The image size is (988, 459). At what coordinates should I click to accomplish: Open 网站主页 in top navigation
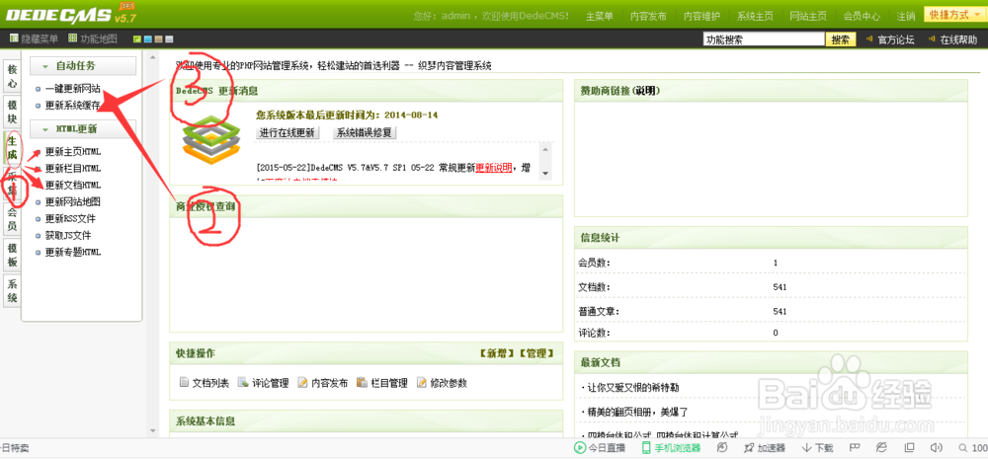tap(808, 17)
